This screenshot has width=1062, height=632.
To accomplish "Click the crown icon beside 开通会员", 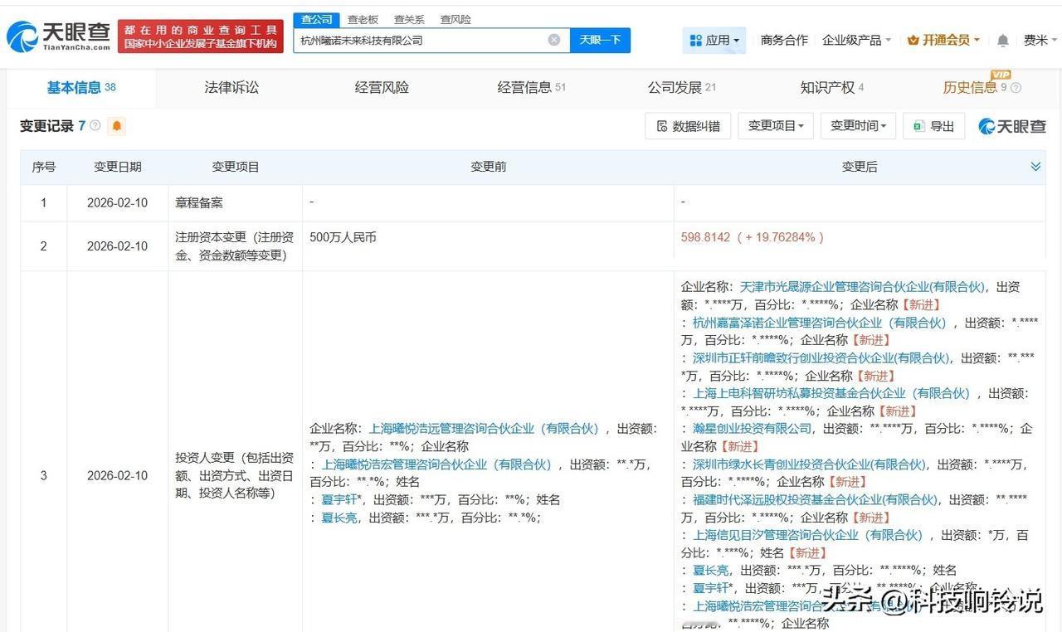I will point(913,39).
